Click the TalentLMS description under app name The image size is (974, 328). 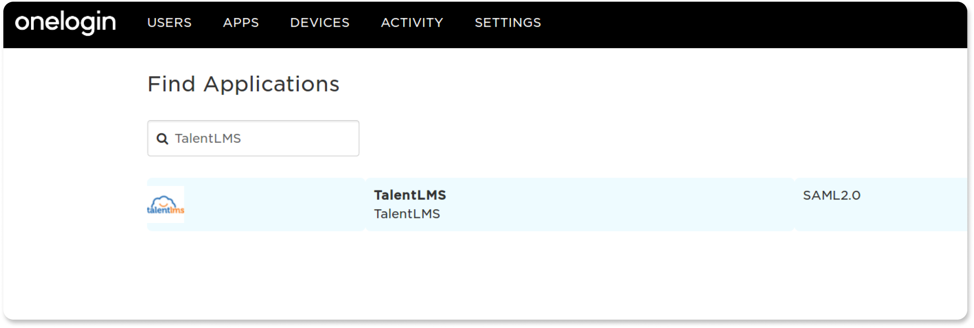(407, 214)
